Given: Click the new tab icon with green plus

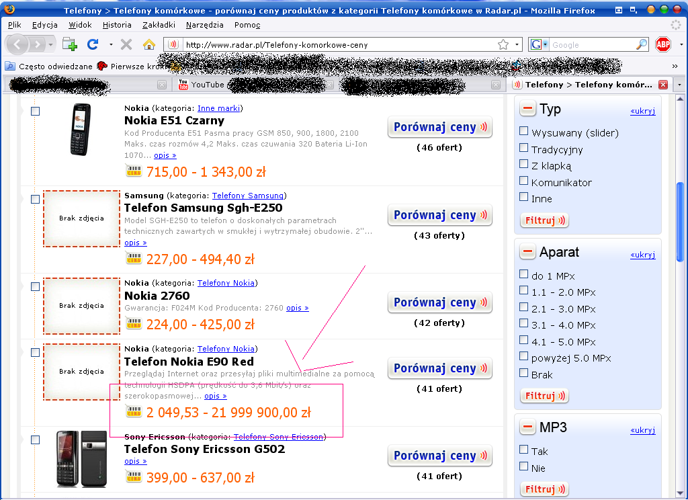Looking at the screenshot, I should click(x=70, y=44).
